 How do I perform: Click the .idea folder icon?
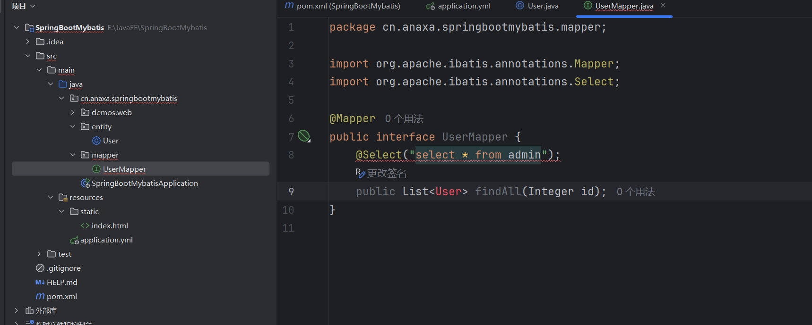click(40, 42)
